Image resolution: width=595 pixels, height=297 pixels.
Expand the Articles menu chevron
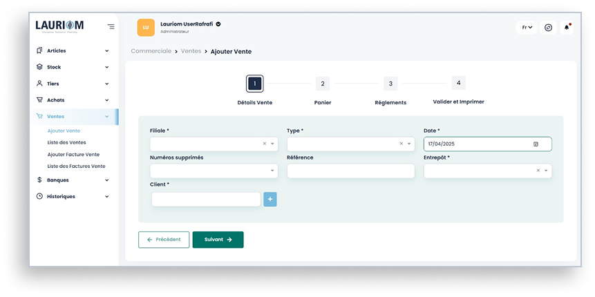(x=107, y=51)
